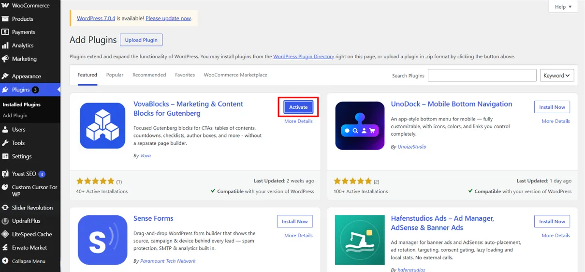Click the "100+ Active Installations" text
585x272 pixels.
pyautogui.click(x=361, y=191)
